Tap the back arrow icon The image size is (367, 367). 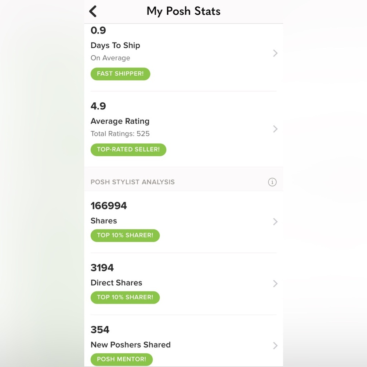coord(93,11)
